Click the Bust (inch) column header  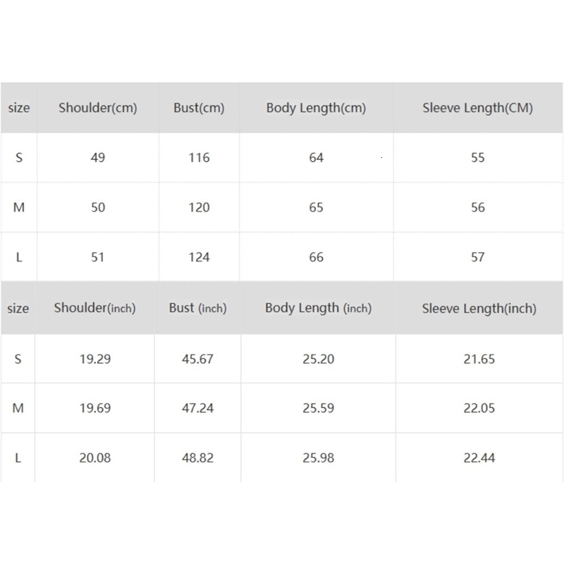pos(198,308)
